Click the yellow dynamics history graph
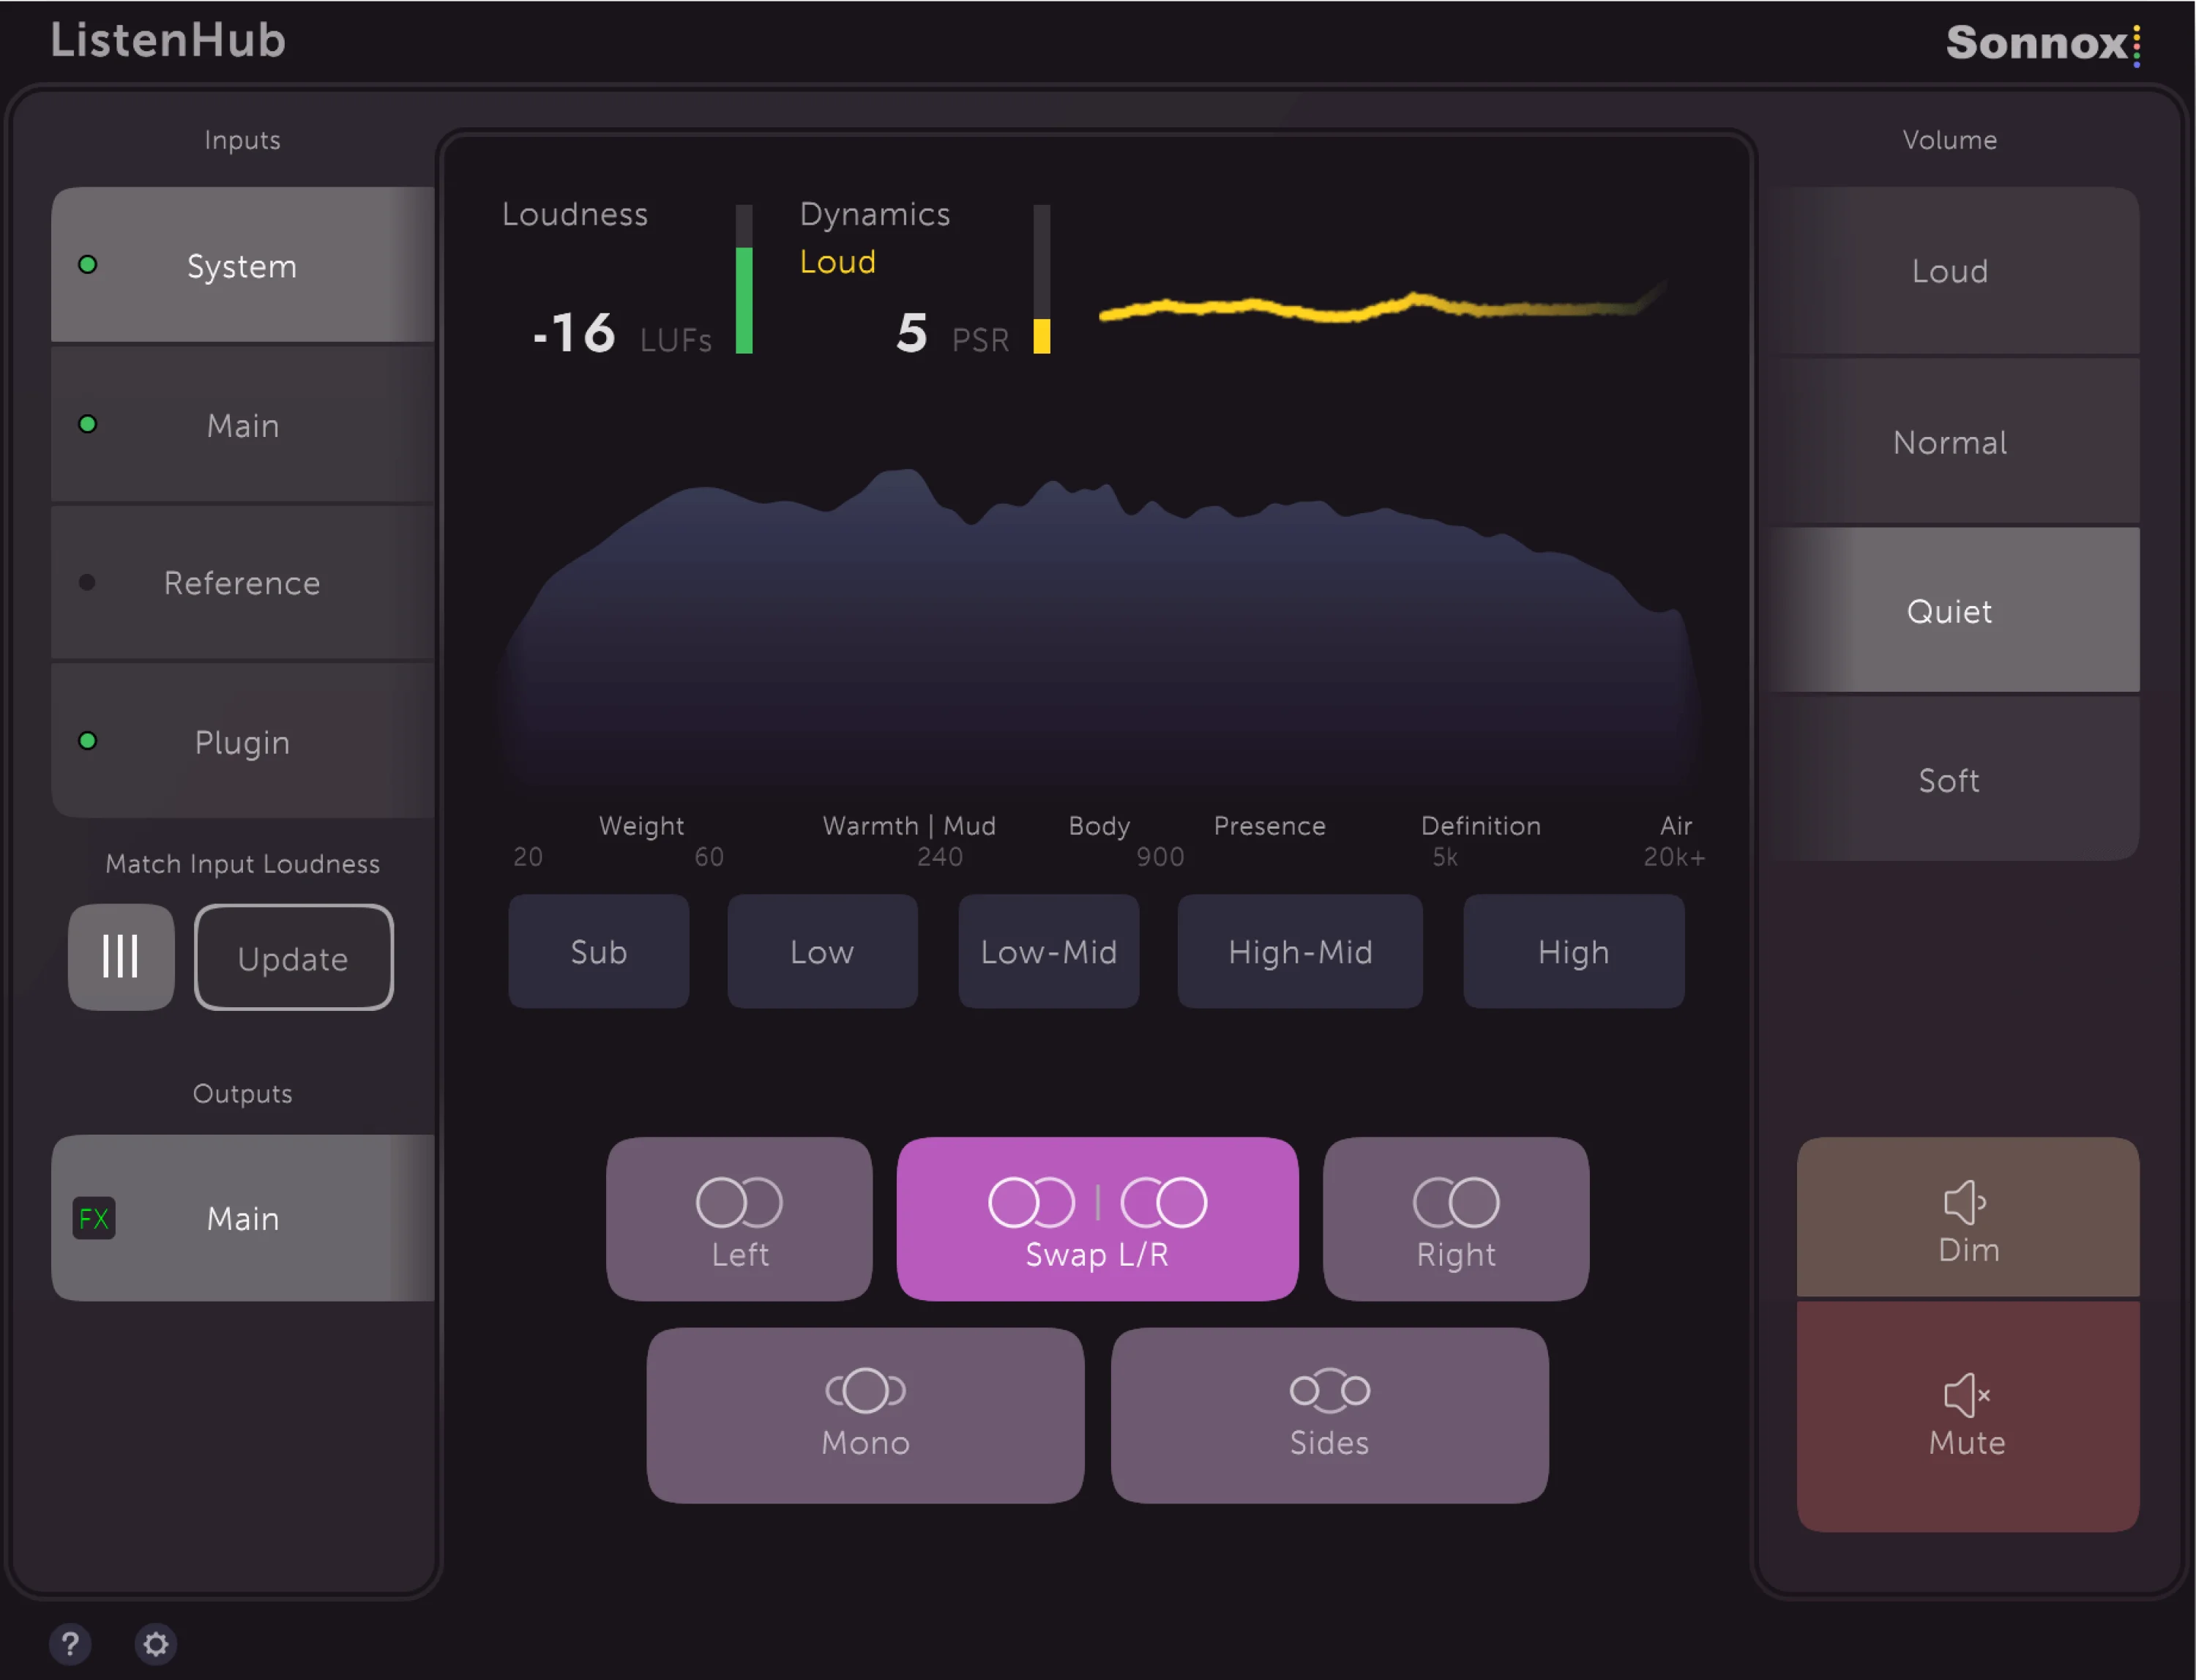2196x1680 pixels. click(1382, 304)
